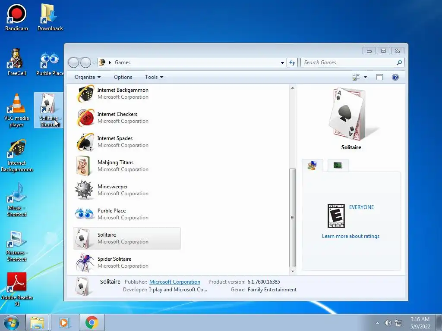Viewport: 442px width, 331px height.
Task: Open recent pages dropdown next to Forward
Action: (x=94, y=63)
